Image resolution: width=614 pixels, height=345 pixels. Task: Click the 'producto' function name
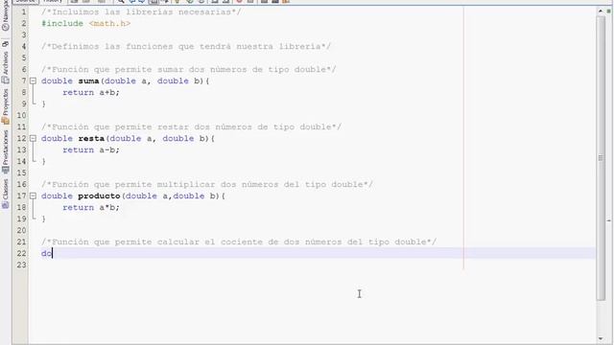click(x=99, y=195)
